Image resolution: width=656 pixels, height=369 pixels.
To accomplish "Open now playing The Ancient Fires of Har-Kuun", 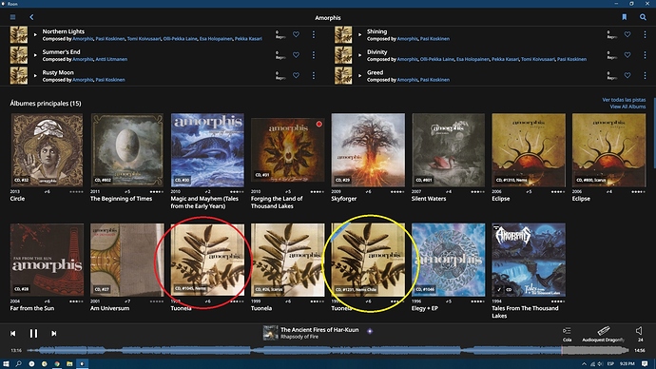I will pos(319,330).
